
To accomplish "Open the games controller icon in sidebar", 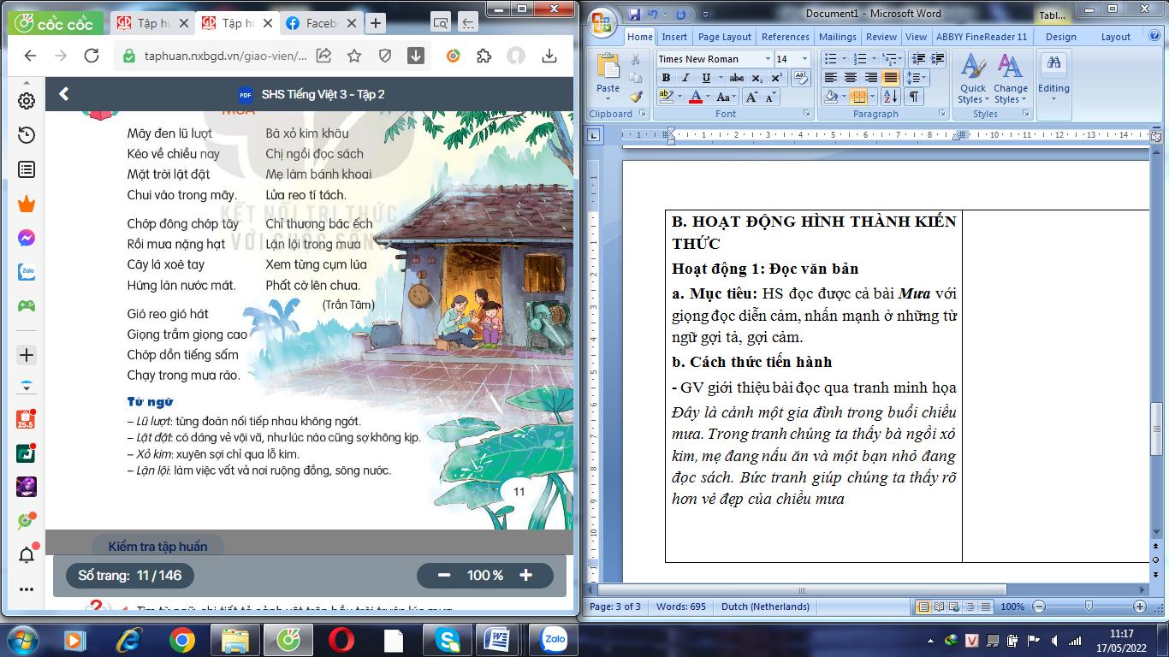I will [x=27, y=306].
